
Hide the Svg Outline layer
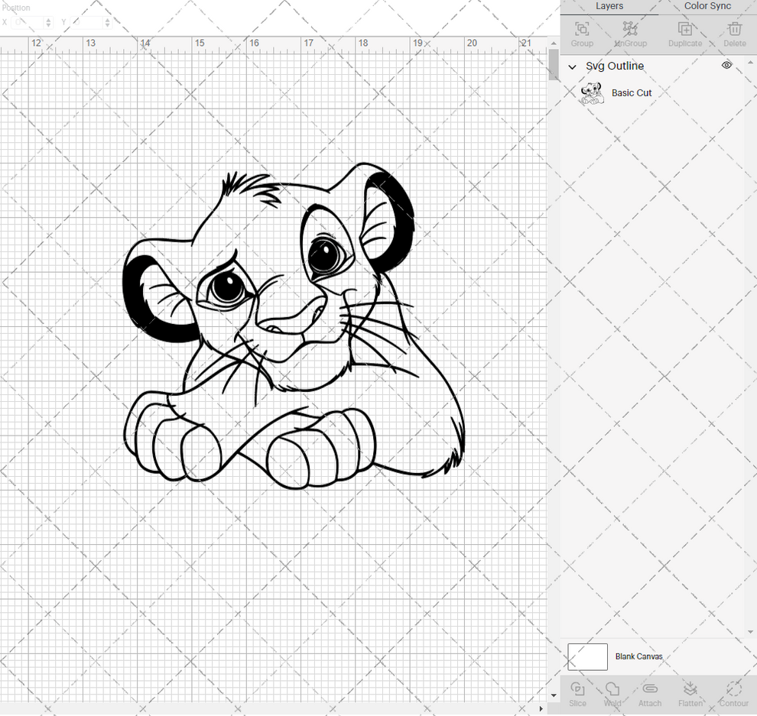726,66
